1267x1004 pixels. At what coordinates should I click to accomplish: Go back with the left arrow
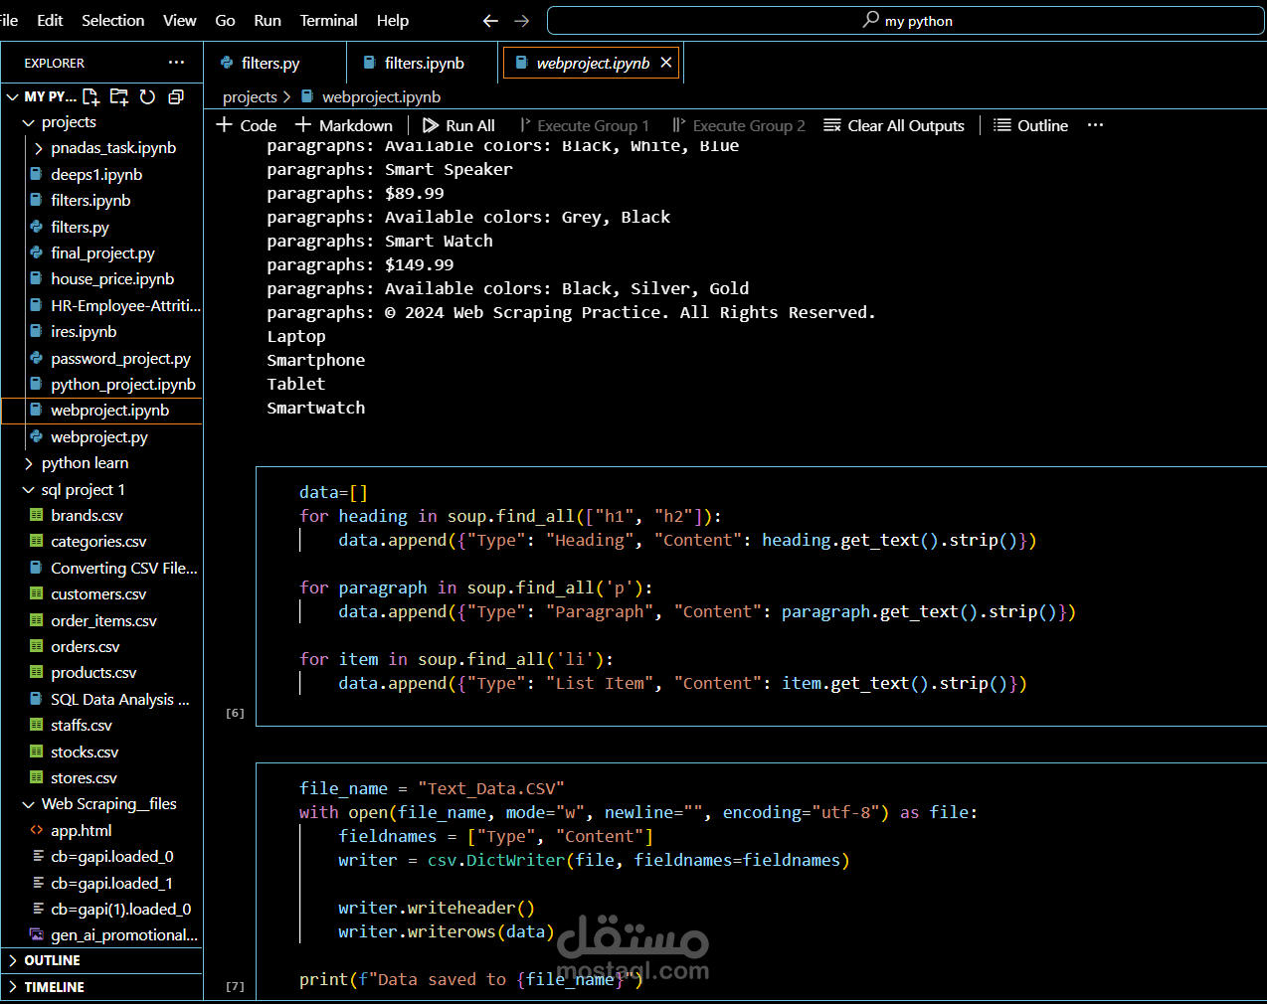coord(490,20)
